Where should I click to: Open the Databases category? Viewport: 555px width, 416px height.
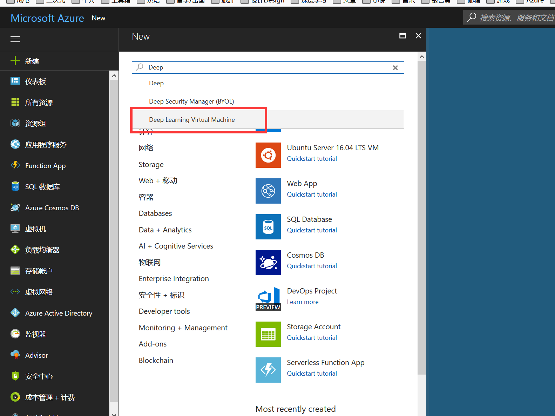point(155,213)
